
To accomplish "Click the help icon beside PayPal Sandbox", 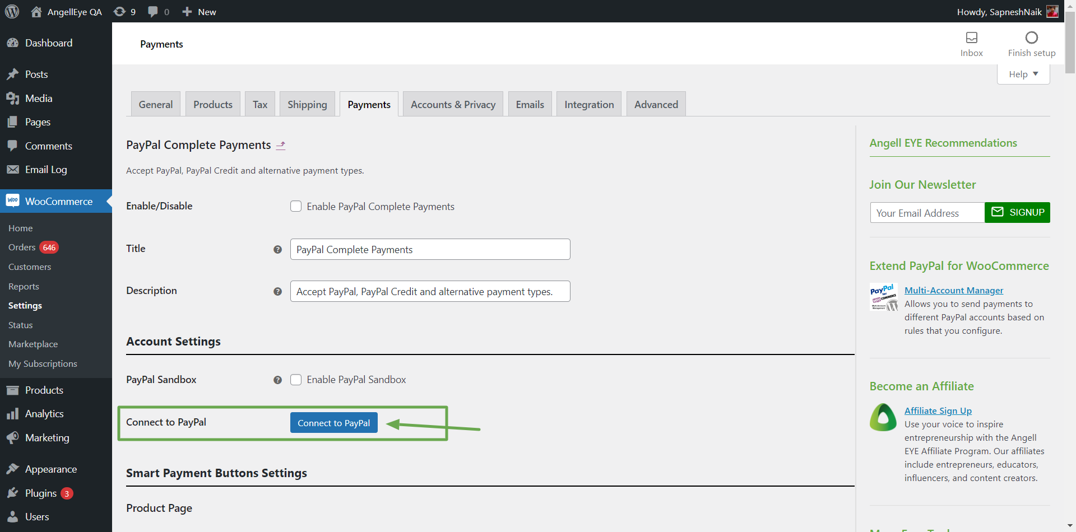I will point(277,380).
